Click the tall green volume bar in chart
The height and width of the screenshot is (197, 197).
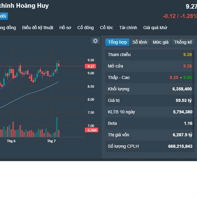pos(57,127)
